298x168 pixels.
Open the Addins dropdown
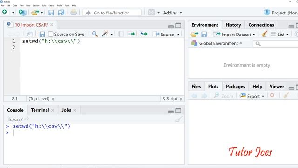(172, 13)
